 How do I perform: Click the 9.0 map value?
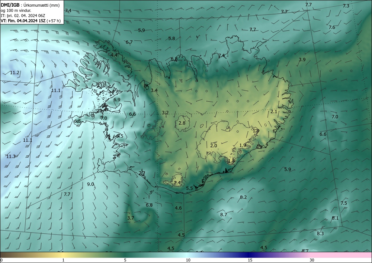[x=90, y=184]
